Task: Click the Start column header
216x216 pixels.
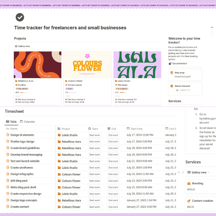Action: 93,129
